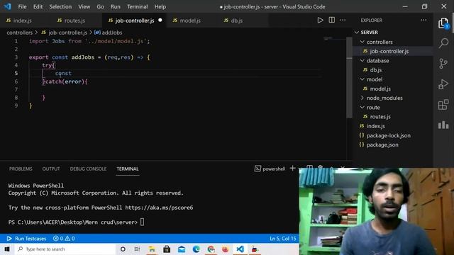The height and width of the screenshot is (255, 454).
Task: Open the Help menu
Action: pos(160,6)
